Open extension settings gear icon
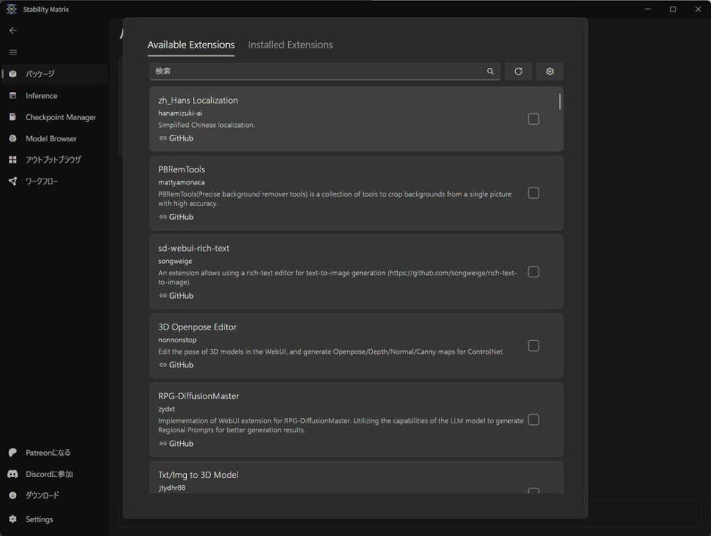Image resolution: width=711 pixels, height=536 pixels. [550, 71]
